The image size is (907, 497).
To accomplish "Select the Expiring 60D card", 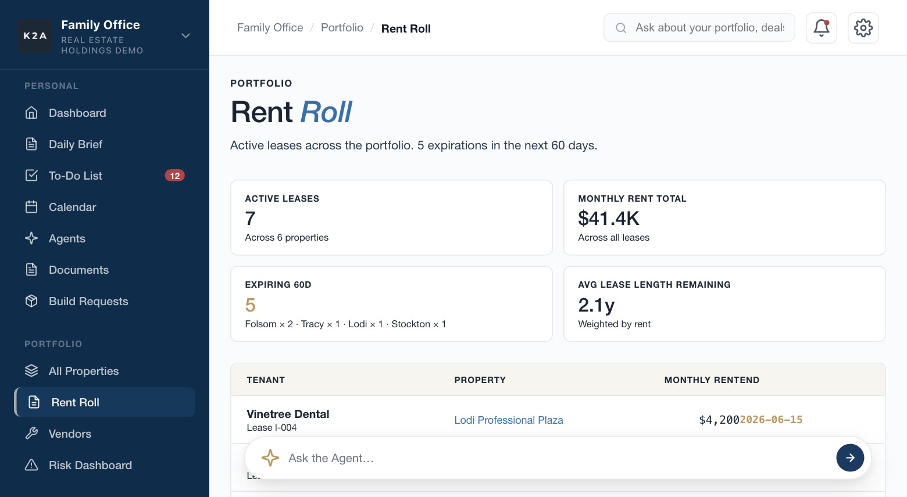I will tap(391, 304).
